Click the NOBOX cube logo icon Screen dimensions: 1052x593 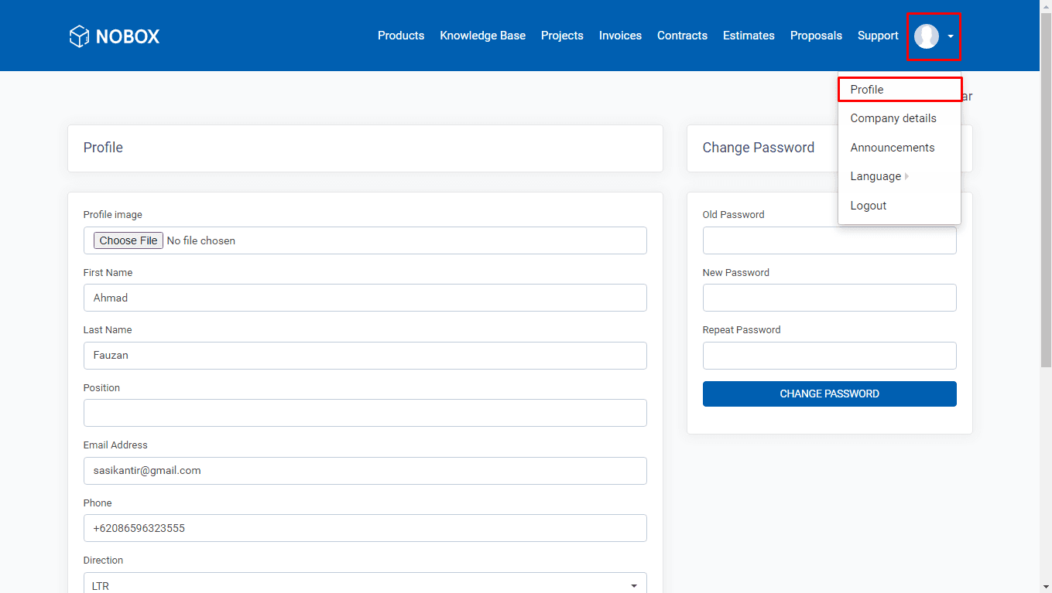(x=77, y=35)
